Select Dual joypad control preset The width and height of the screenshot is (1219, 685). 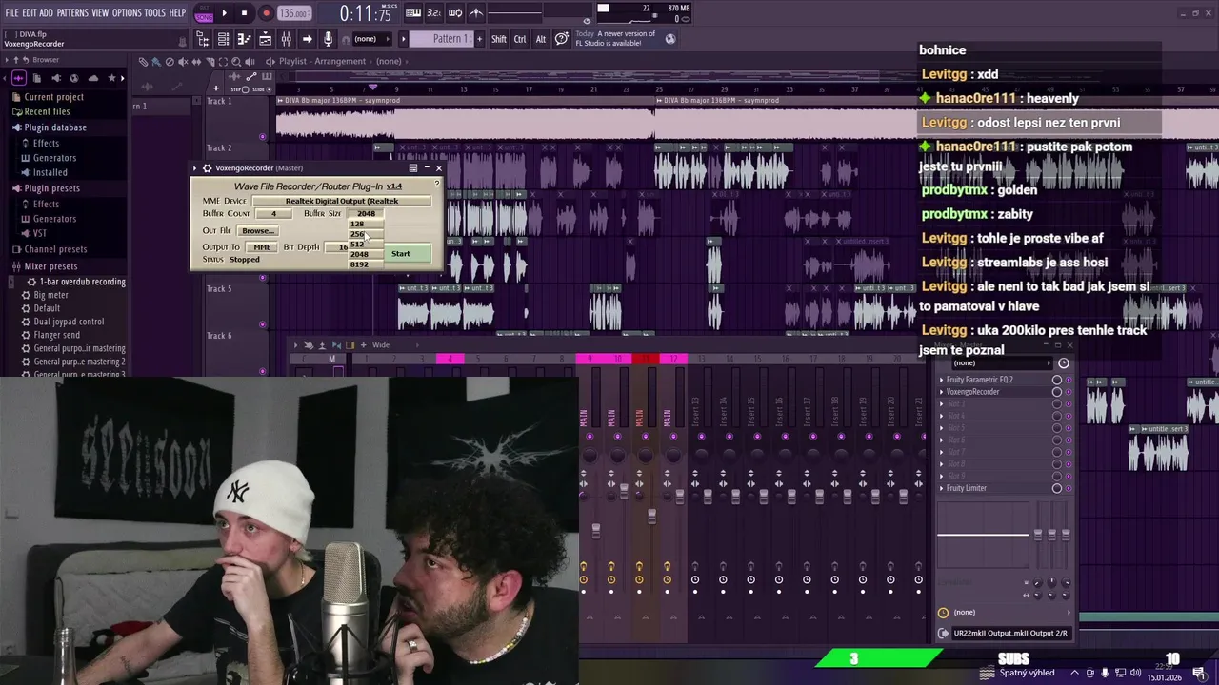tap(69, 322)
